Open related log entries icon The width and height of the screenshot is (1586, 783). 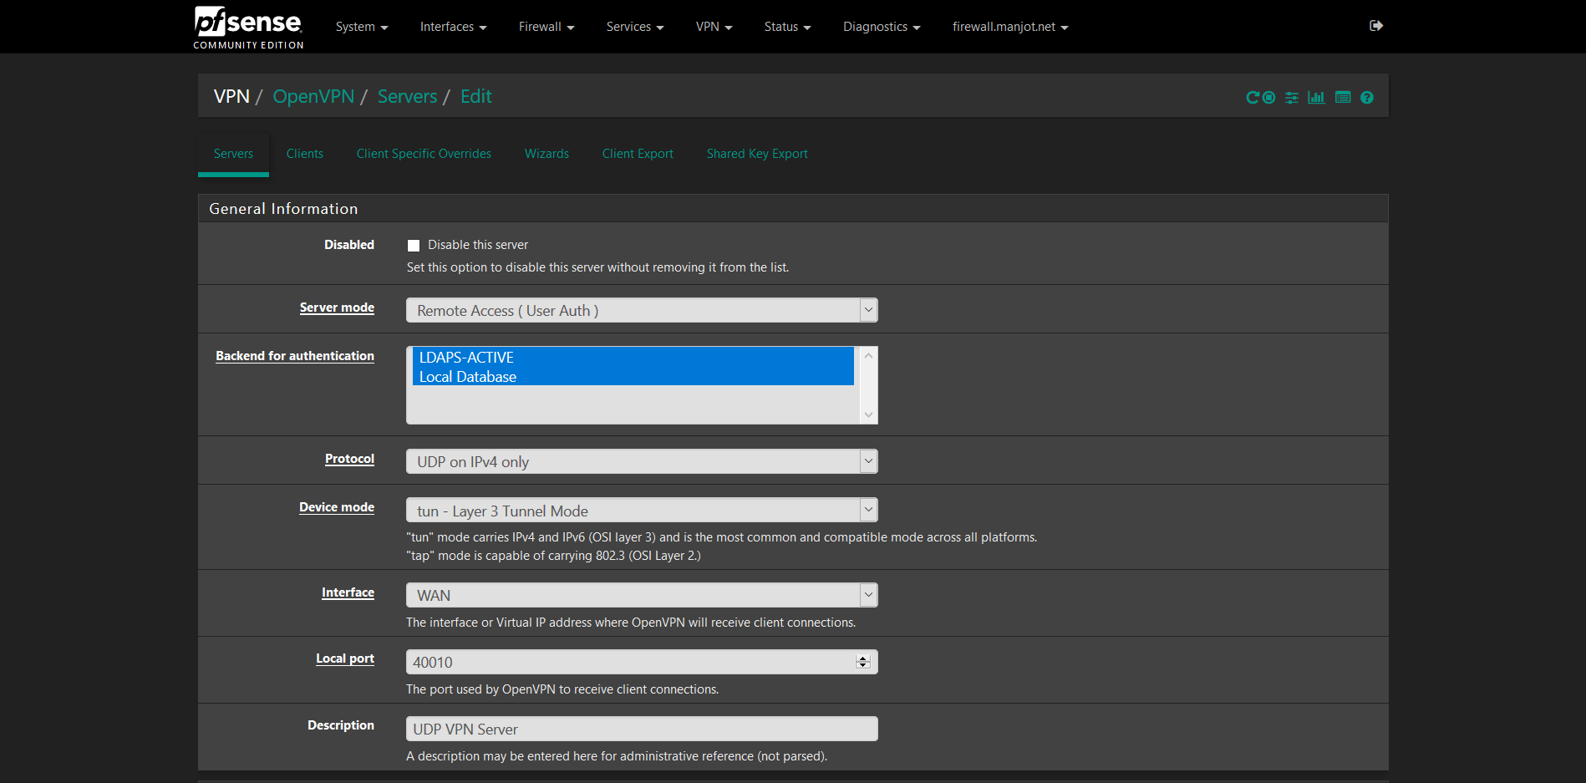coord(1343,98)
